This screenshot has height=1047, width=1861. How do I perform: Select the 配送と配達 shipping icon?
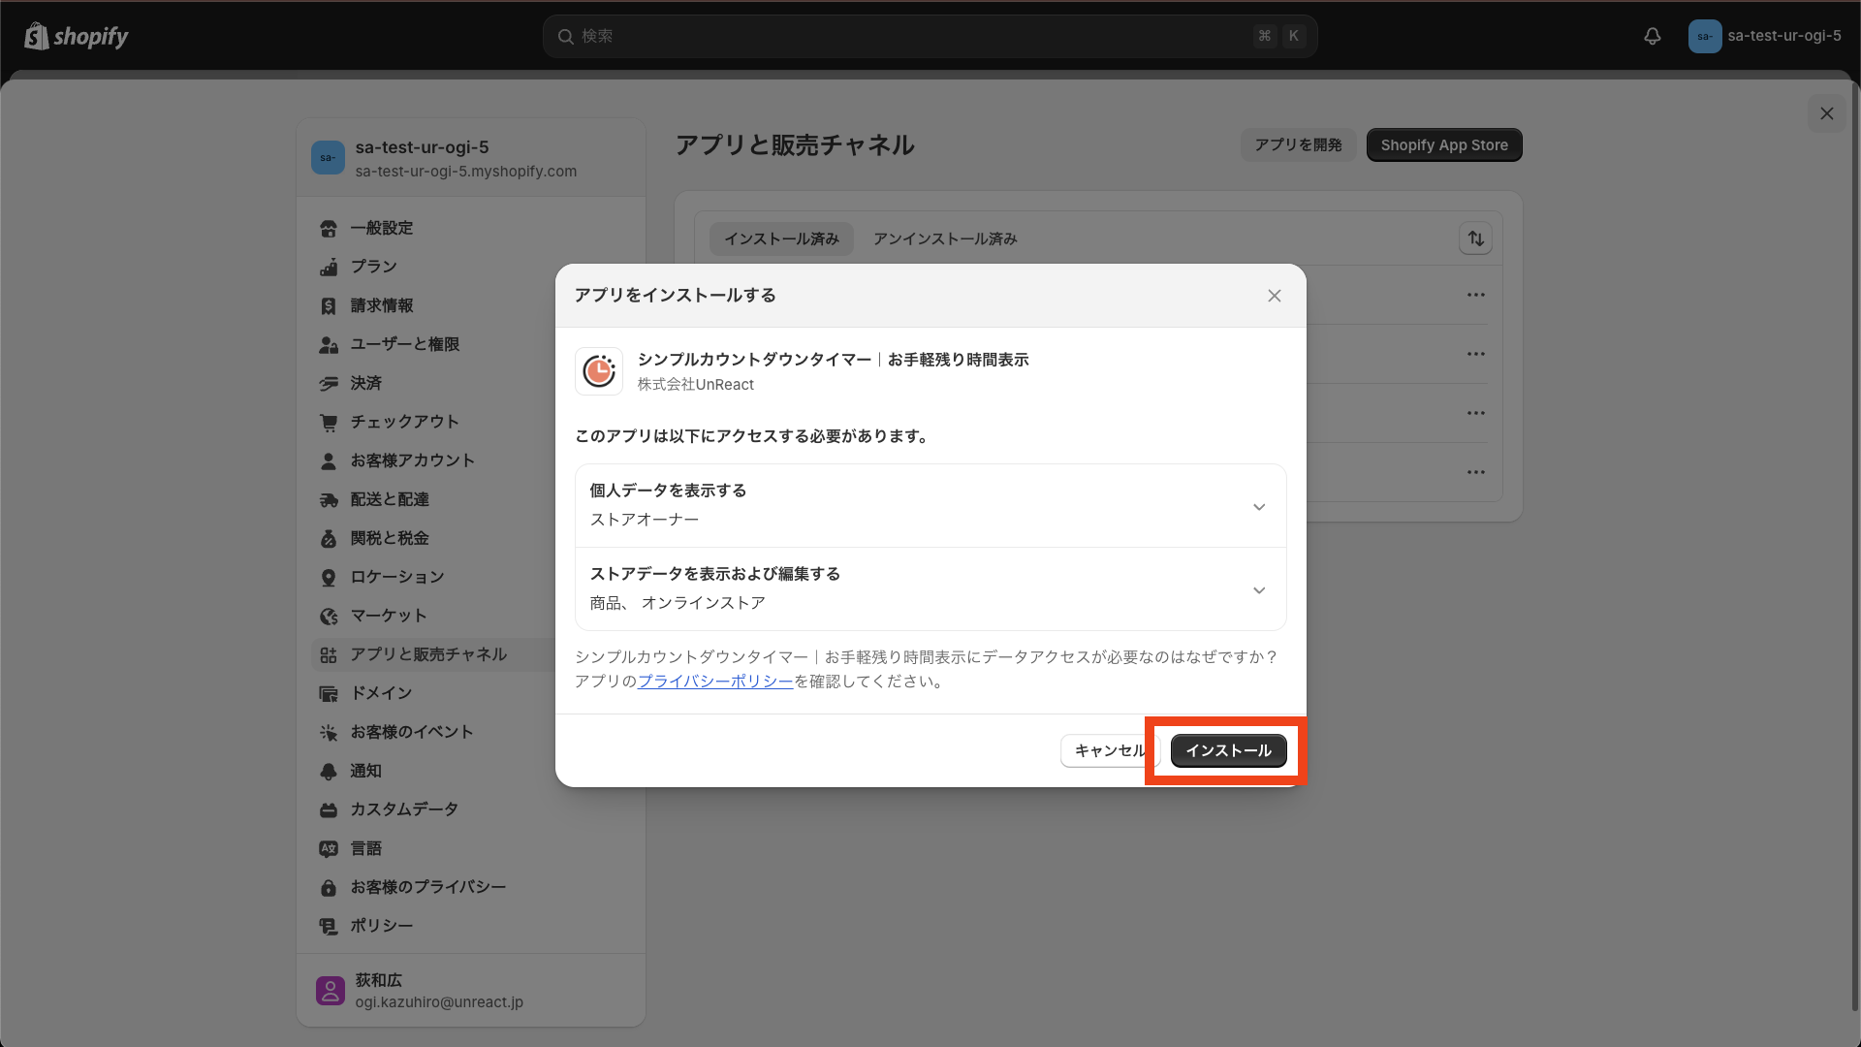[330, 499]
